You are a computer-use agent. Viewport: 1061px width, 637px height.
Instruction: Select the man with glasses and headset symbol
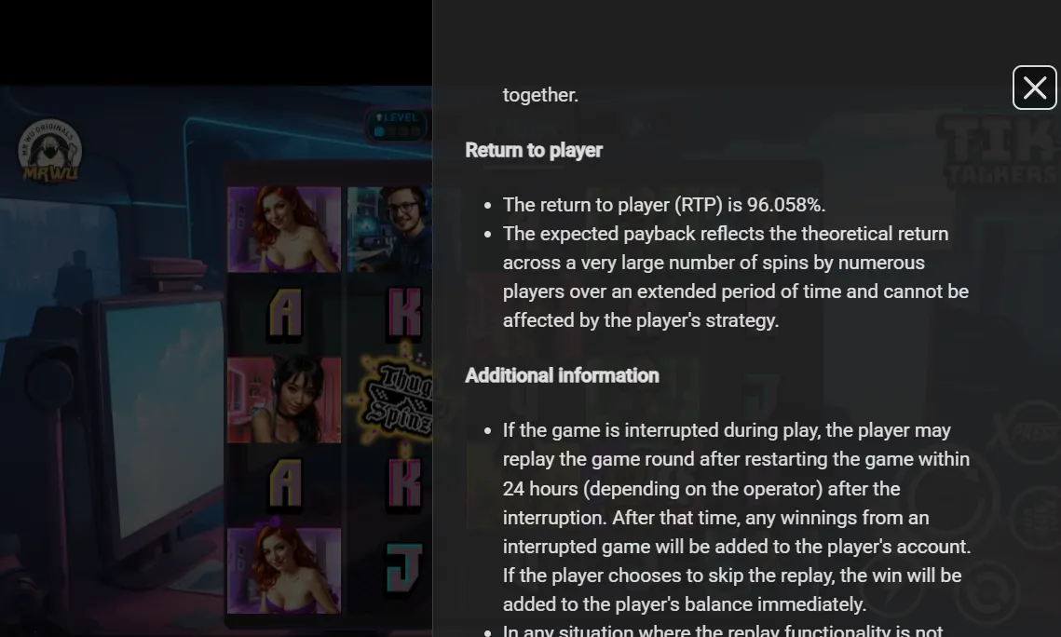(x=389, y=229)
